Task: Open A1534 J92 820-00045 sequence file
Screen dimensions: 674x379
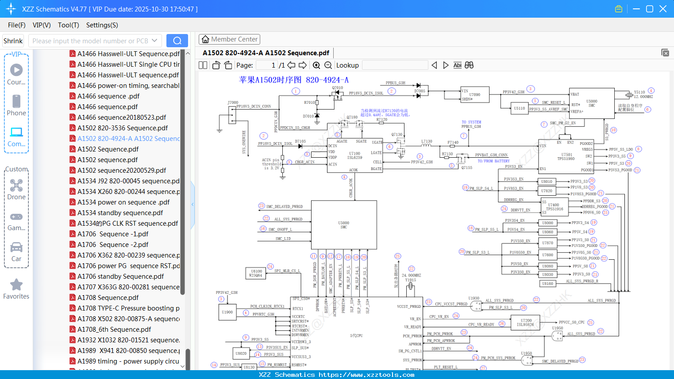Action: pyautogui.click(x=125, y=181)
